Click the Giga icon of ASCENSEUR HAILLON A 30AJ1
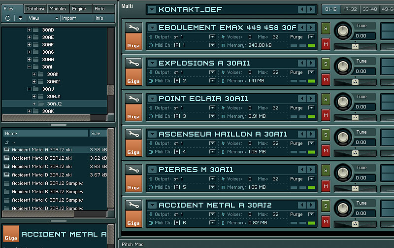 [133, 148]
